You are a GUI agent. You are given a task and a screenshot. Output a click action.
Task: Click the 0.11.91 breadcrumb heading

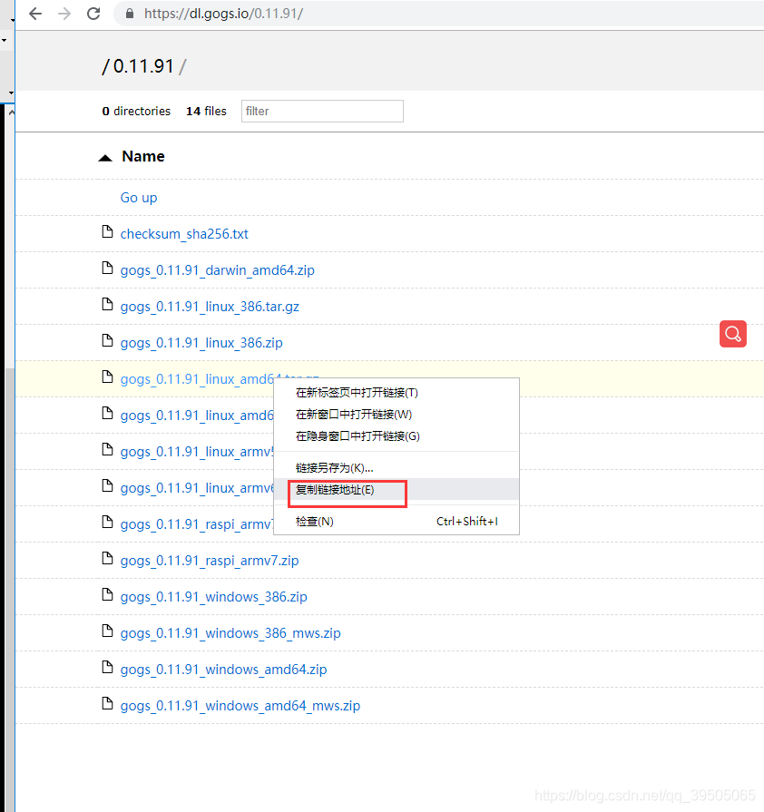(x=143, y=66)
